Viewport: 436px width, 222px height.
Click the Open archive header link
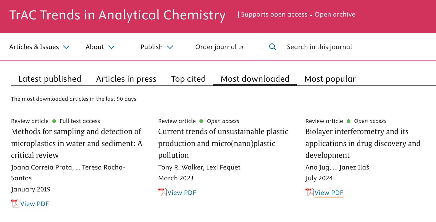(x=335, y=15)
